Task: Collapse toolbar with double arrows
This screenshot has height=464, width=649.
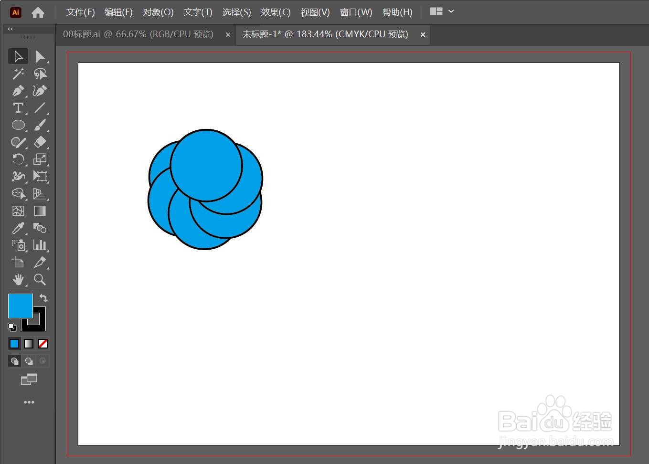Action: point(10,29)
